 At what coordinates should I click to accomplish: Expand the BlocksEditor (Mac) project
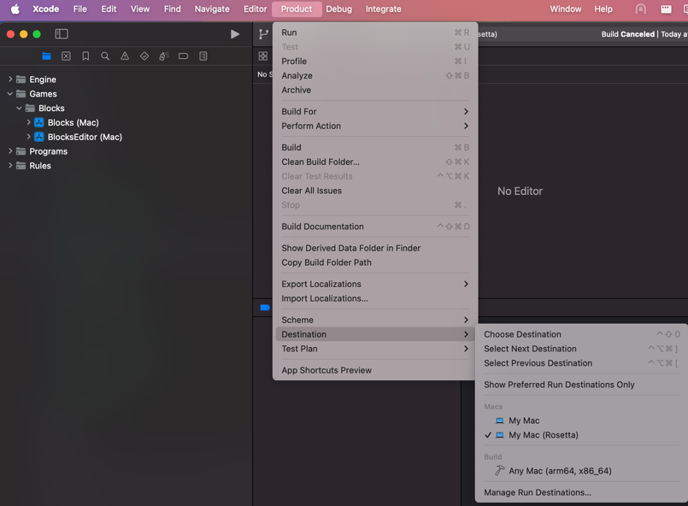[x=29, y=137]
